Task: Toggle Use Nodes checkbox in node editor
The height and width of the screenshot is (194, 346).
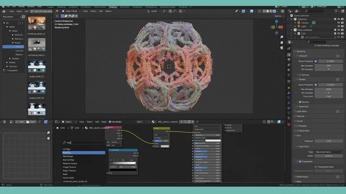Action: coord(110,122)
